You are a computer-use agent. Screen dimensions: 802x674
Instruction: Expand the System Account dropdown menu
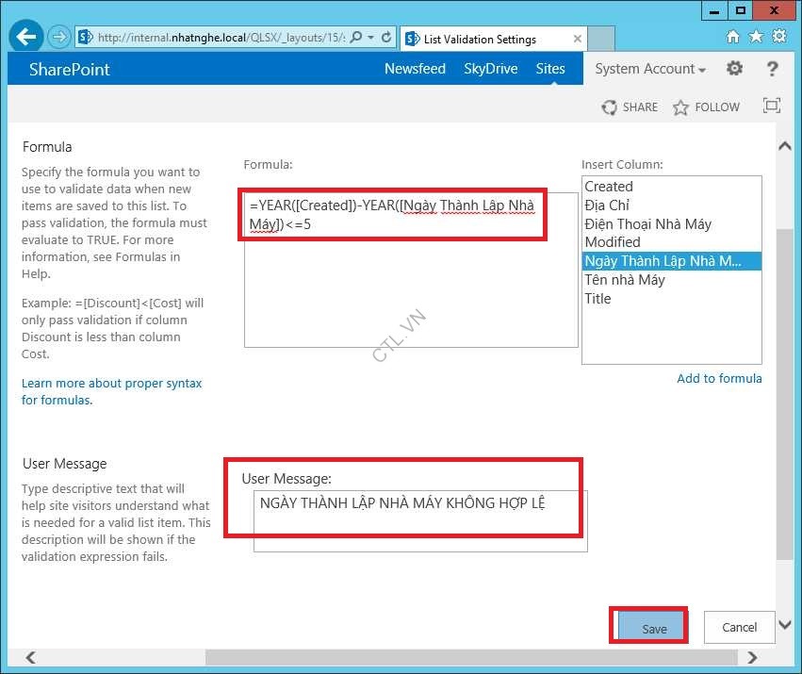tap(651, 69)
